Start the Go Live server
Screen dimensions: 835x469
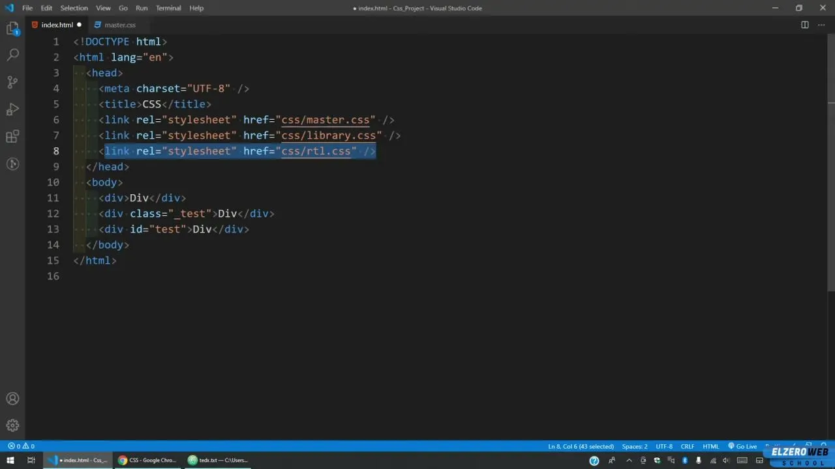tap(742, 446)
